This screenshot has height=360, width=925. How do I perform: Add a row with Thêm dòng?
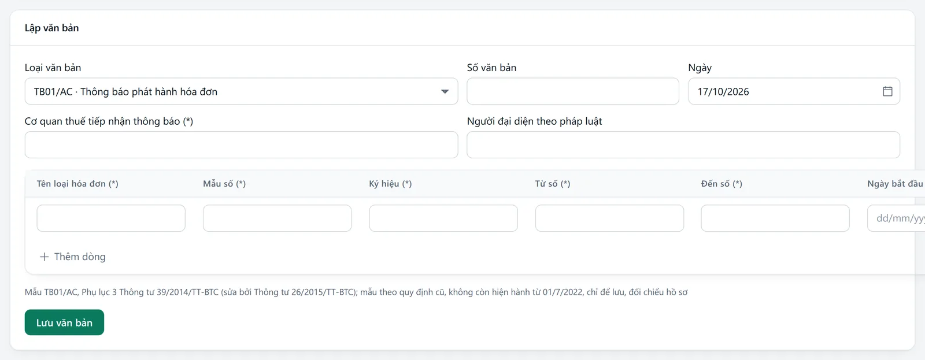72,257
